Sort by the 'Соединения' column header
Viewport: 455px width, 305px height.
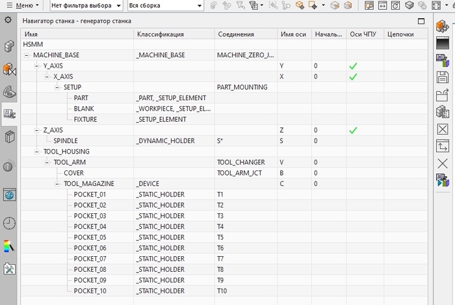click(246, 34)
